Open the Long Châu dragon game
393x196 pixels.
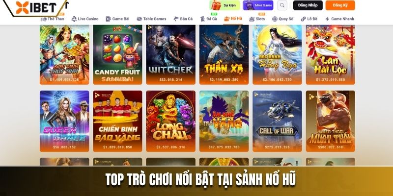click(170, 121)
